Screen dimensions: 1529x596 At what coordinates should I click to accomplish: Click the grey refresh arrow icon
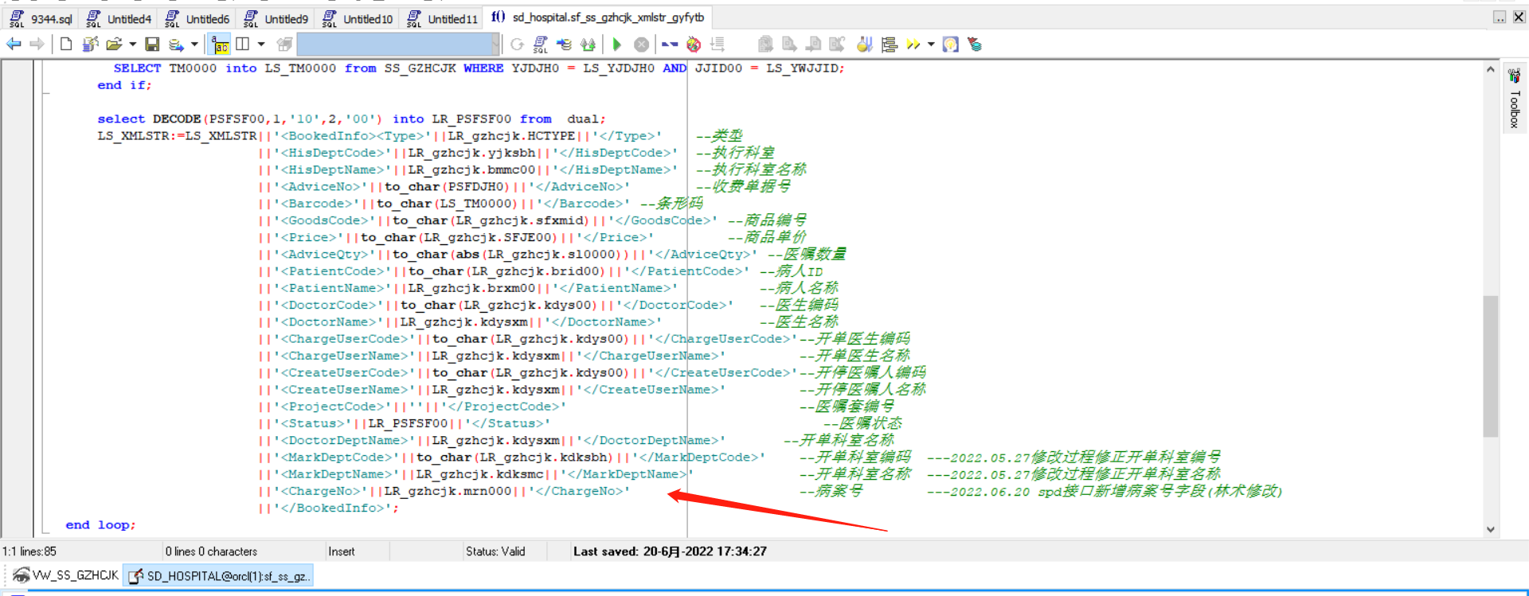click(517, 45)
